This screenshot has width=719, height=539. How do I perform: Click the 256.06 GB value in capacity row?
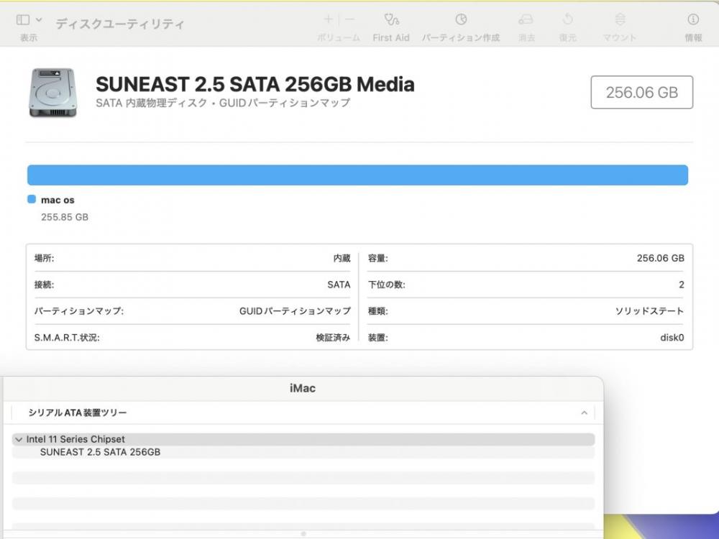tap(660, 258)
